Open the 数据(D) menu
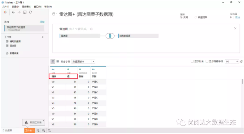Screen dimensions: 244x134 (15, 7)
